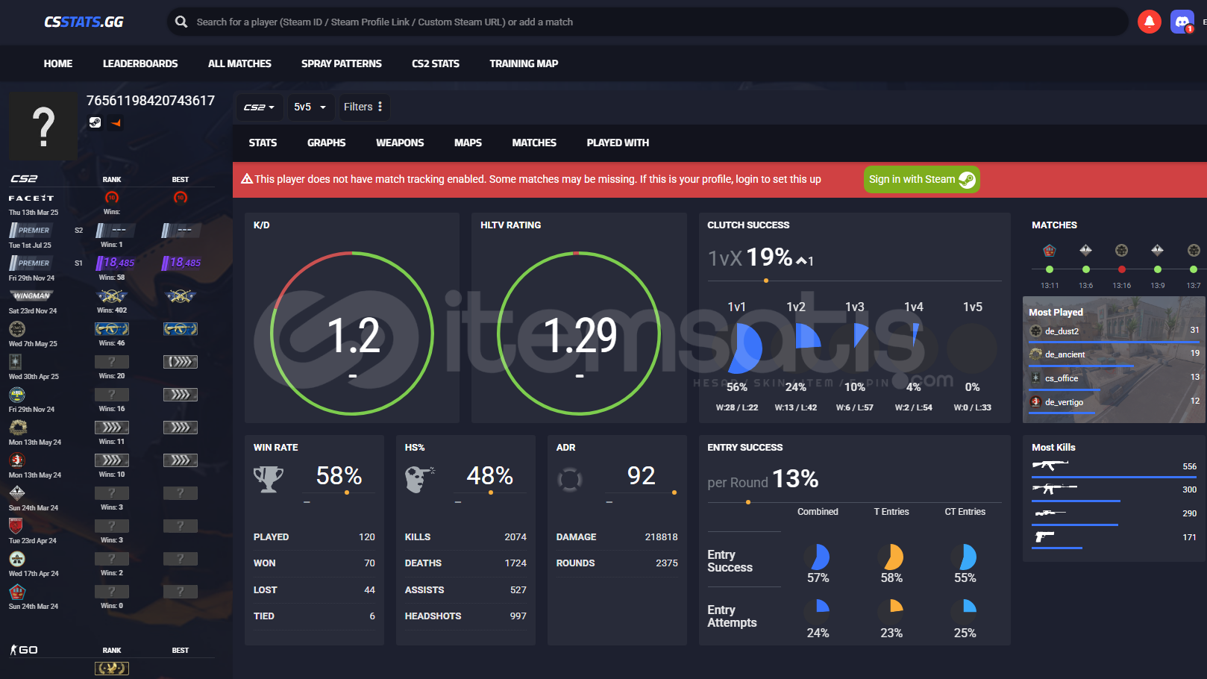Open the CS2 game selector dropdown
1207x679 pixels.
tap(259, 107)
